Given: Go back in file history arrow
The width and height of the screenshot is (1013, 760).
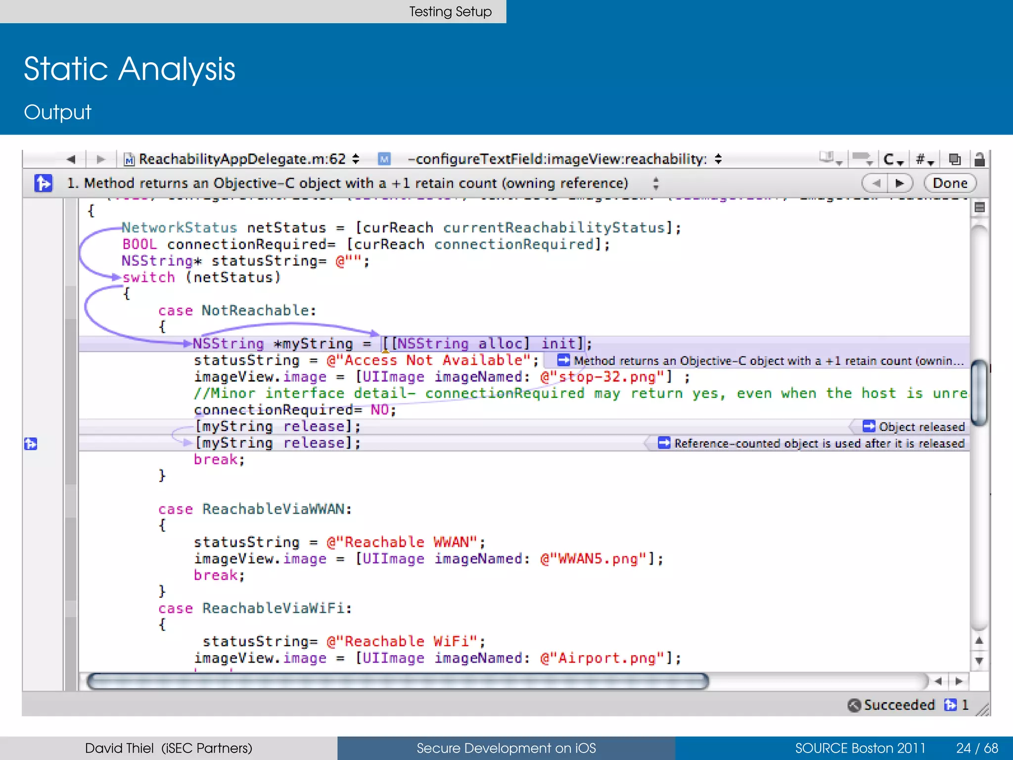Looking at the screenshot, I should (x=71, y=159).
